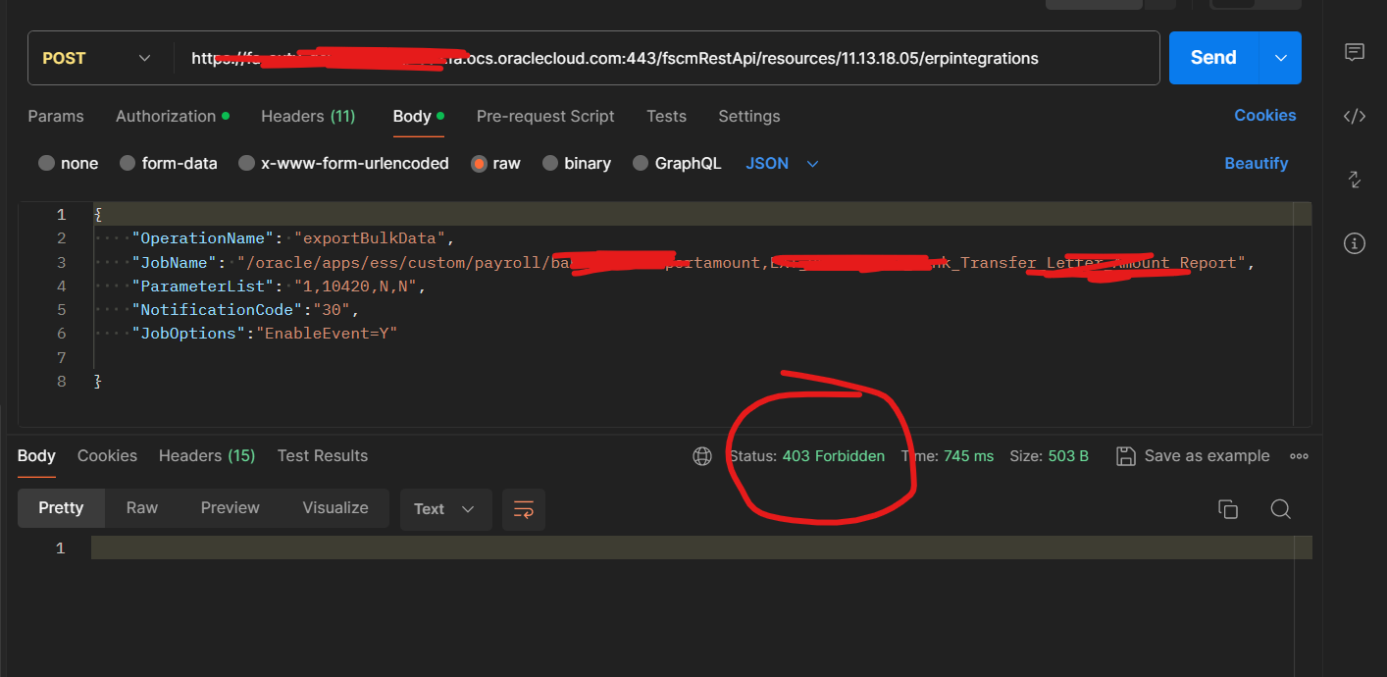Click the Beautify link
Screen dimensions: 1387x677
click(1257, 163)
